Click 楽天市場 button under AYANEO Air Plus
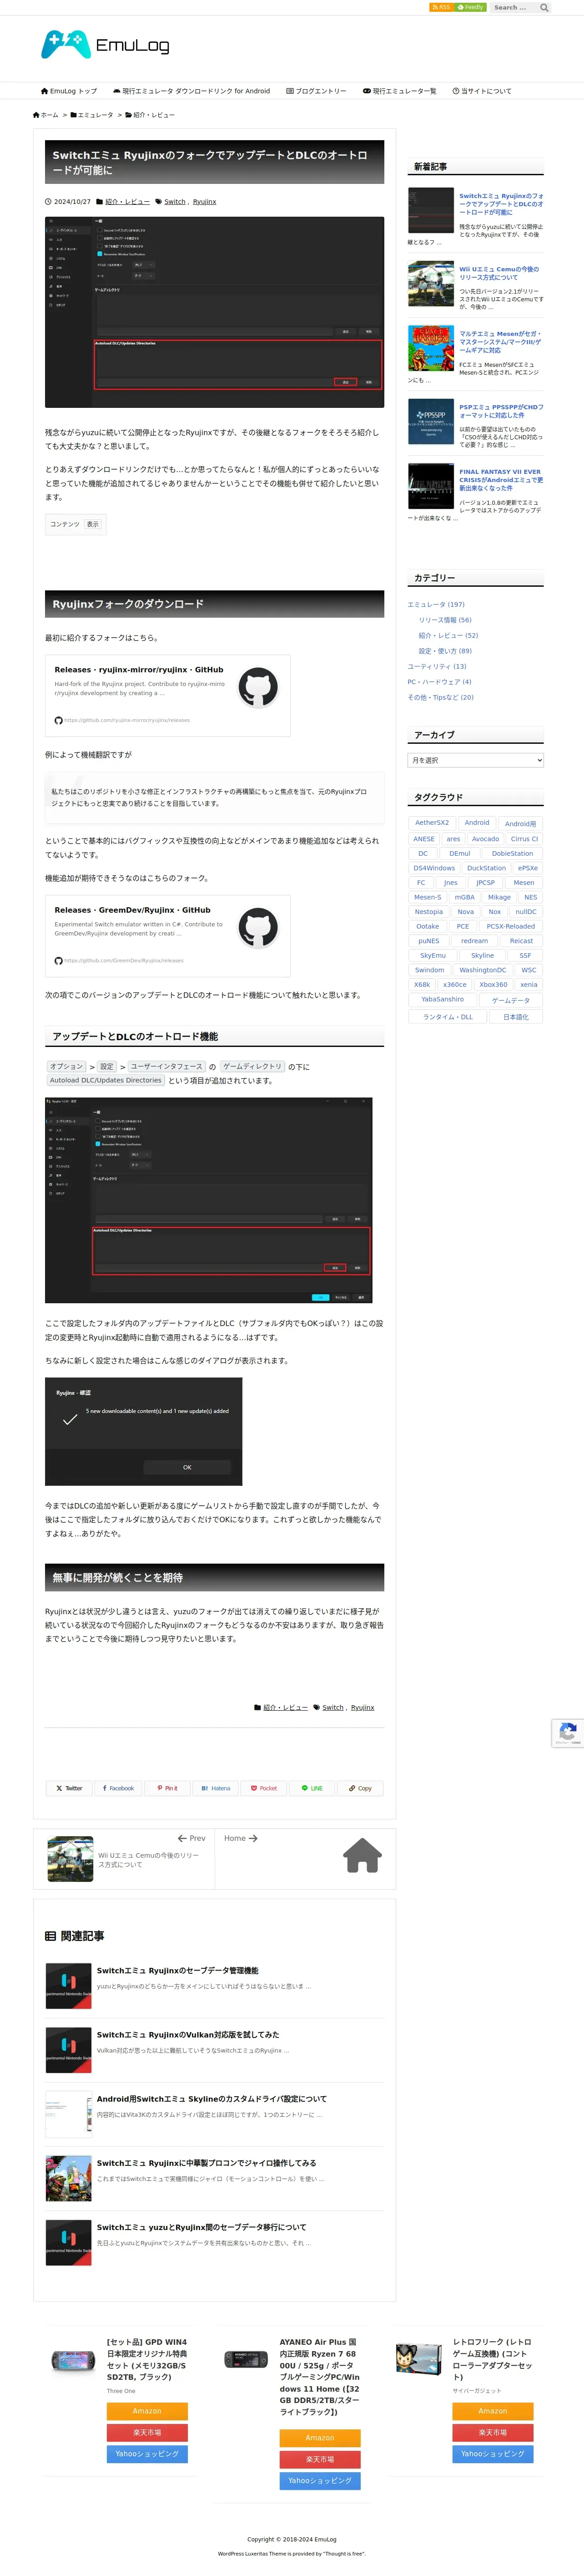This screenshot has height=2576, width=584. [x=320, y=2459]
